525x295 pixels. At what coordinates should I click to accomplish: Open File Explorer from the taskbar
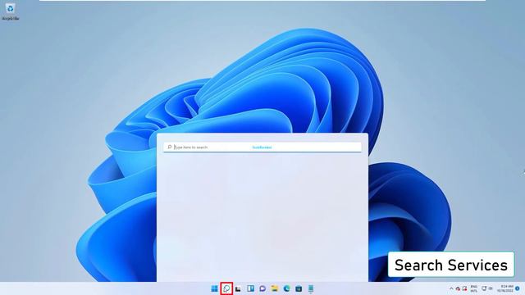[275, 288]
